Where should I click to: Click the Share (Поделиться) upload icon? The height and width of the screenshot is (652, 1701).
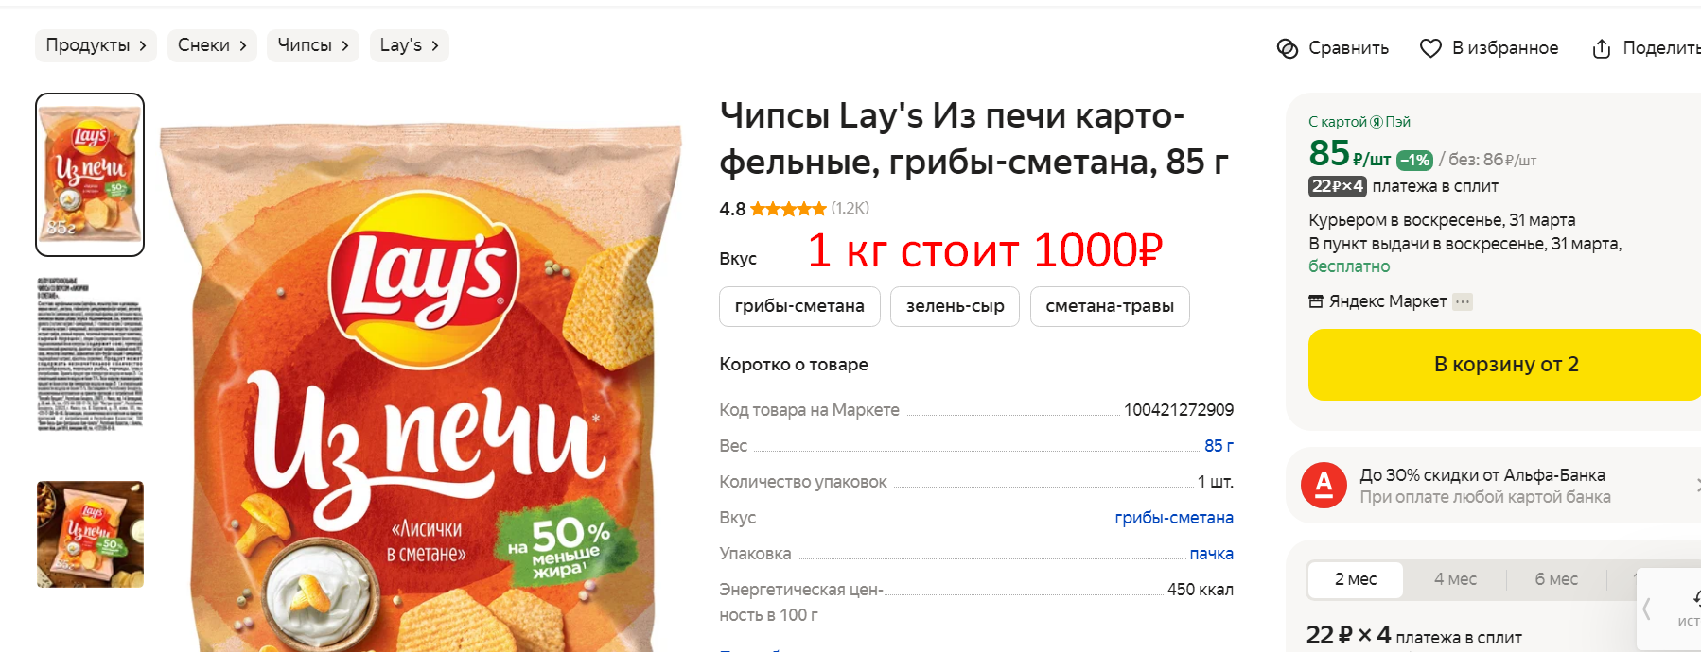point(1602,48)
